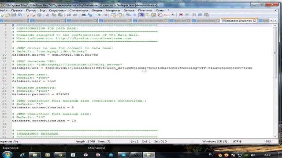Click the Zoom In toolbar icon
The image size is (282, 158).
99,15
